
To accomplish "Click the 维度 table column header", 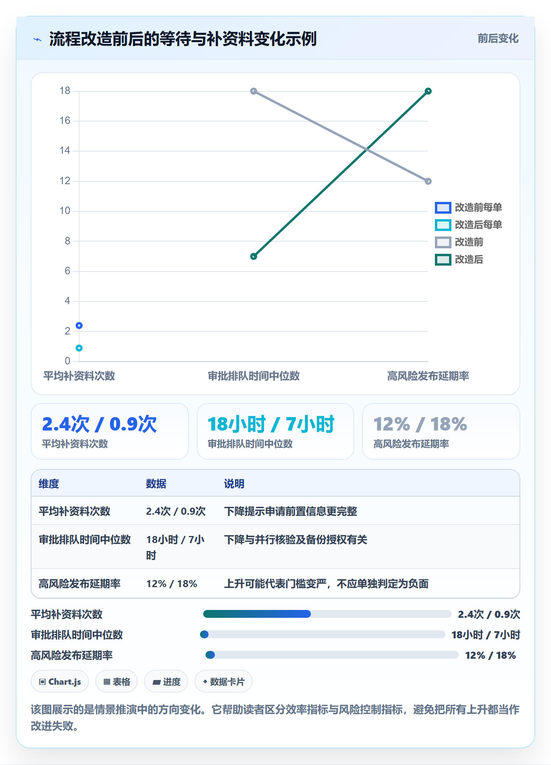I will (49, 484).
